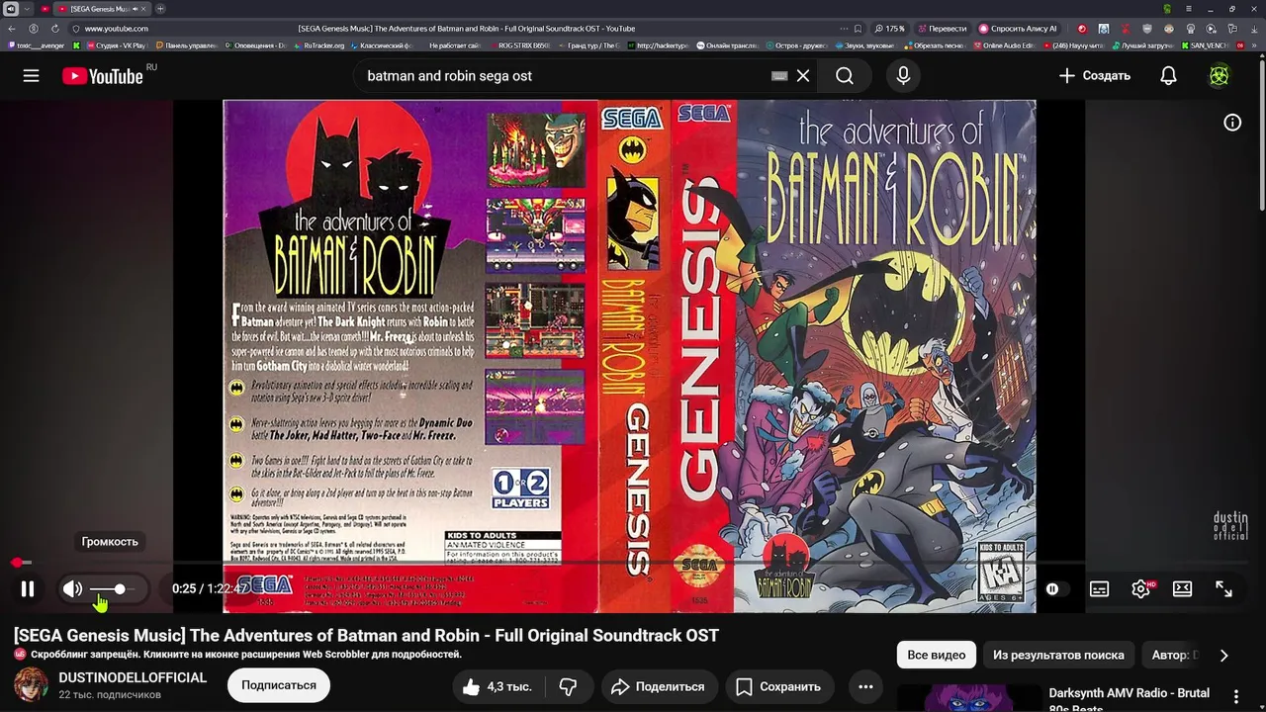Adjust the volume slider handle
1266x712 pixels.
(x=120, y=589)
